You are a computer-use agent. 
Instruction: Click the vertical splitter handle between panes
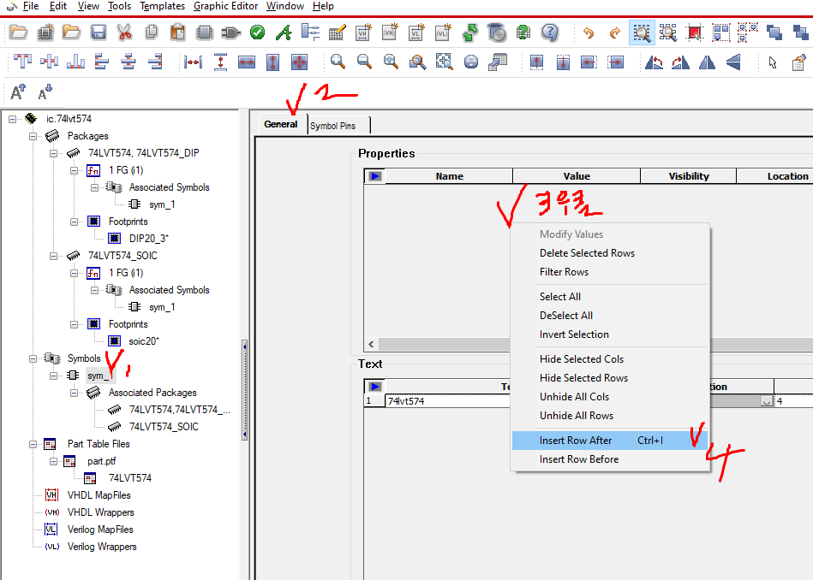coord(244,389)
